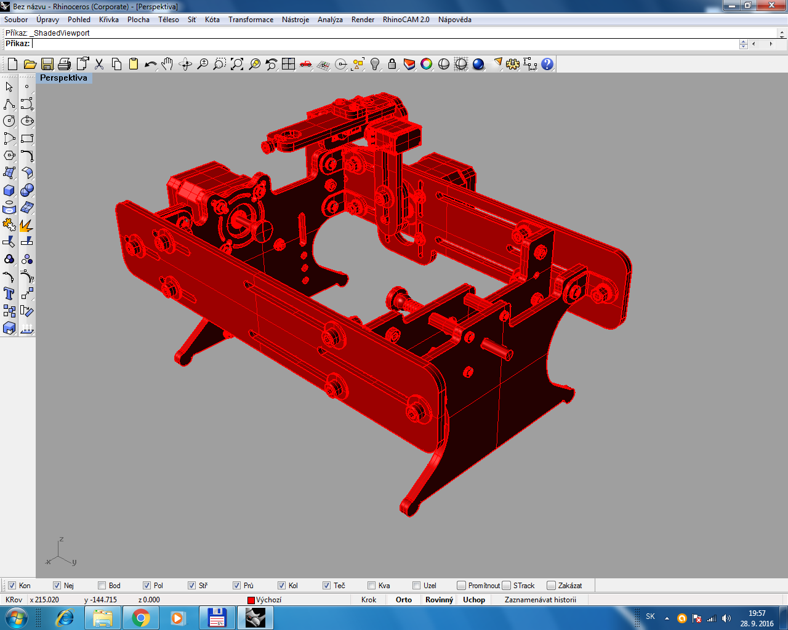Image resolution: width=788 pixels, height=630 pixels.
Task: Choose the Text object tool
Action: [x=9, y=293]
